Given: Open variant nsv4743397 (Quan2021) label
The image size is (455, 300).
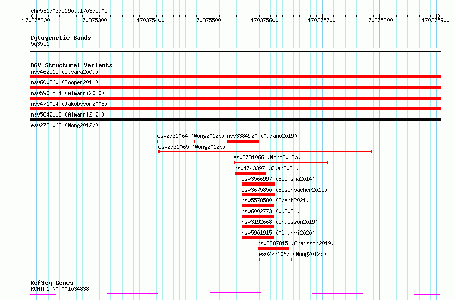Looking at the screenshot, I should pyautogui.click(x=266, y=168).
